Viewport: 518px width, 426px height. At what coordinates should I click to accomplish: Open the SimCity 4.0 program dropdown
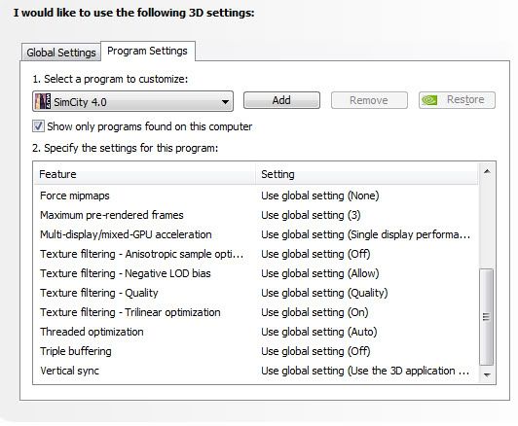[x=132, y=101]
